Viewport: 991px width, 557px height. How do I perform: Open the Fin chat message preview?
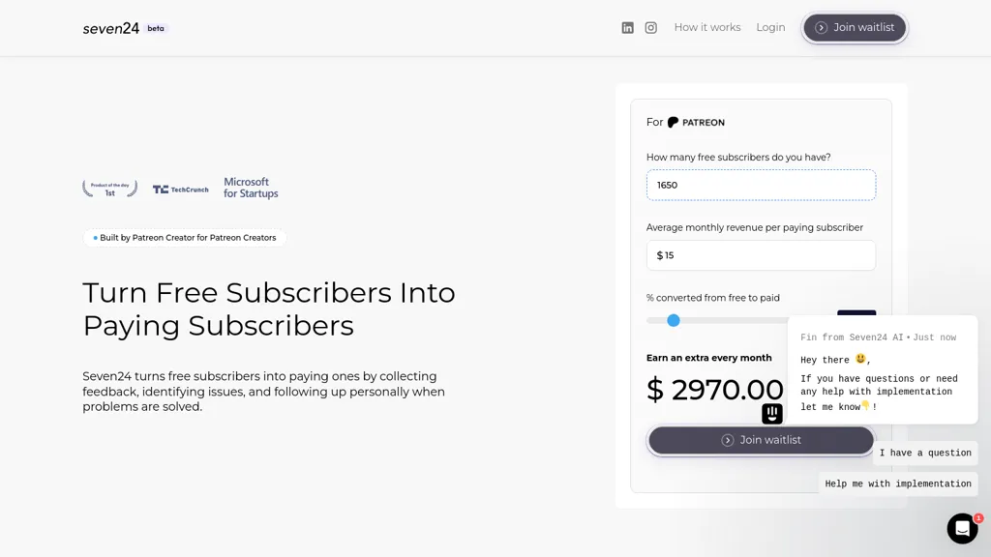(883, 370)
